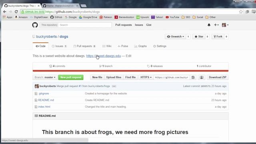Click the clone in desktop icon
256x144 pixels.
[202, 77]
